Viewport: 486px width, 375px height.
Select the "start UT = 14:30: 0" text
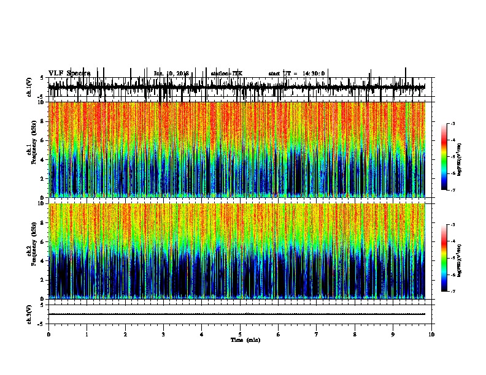296,74
